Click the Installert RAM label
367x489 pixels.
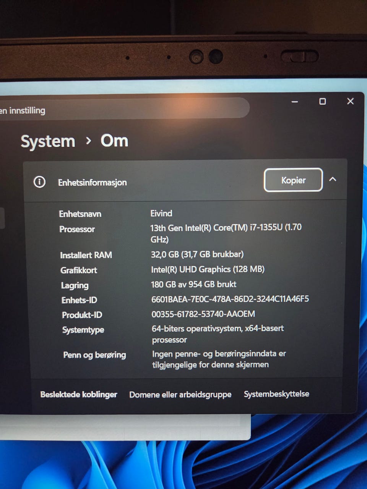tap(86, 255)
